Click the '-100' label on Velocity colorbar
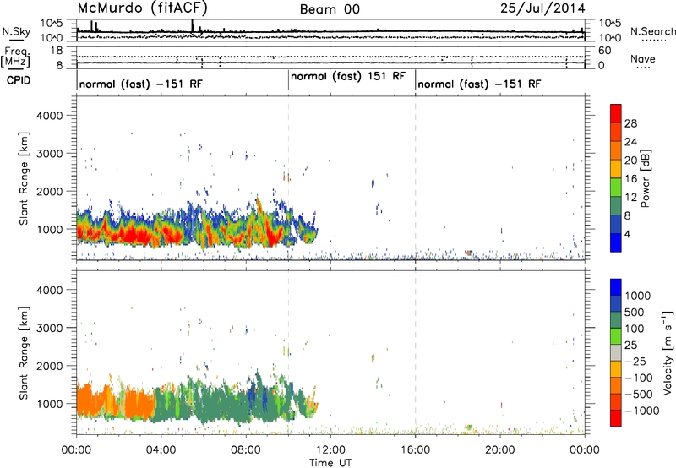The width and height of the screenshot is (676, 468). point(638,378)
